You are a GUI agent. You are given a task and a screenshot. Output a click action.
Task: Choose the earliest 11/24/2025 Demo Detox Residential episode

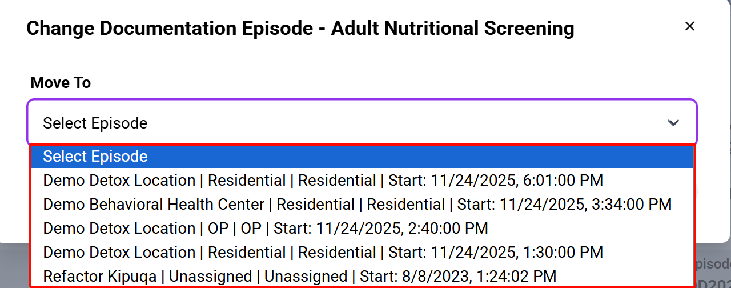click(323, 253)
